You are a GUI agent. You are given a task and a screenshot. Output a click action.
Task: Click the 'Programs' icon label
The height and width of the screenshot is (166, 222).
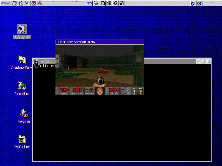click(x=24, y=121)
